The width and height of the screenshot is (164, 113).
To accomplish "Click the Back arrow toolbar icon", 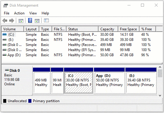I will [x=5, y=20].
